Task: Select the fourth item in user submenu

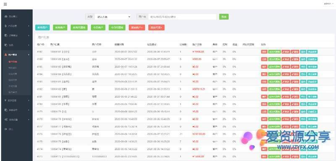Action: tap(13, 80)
